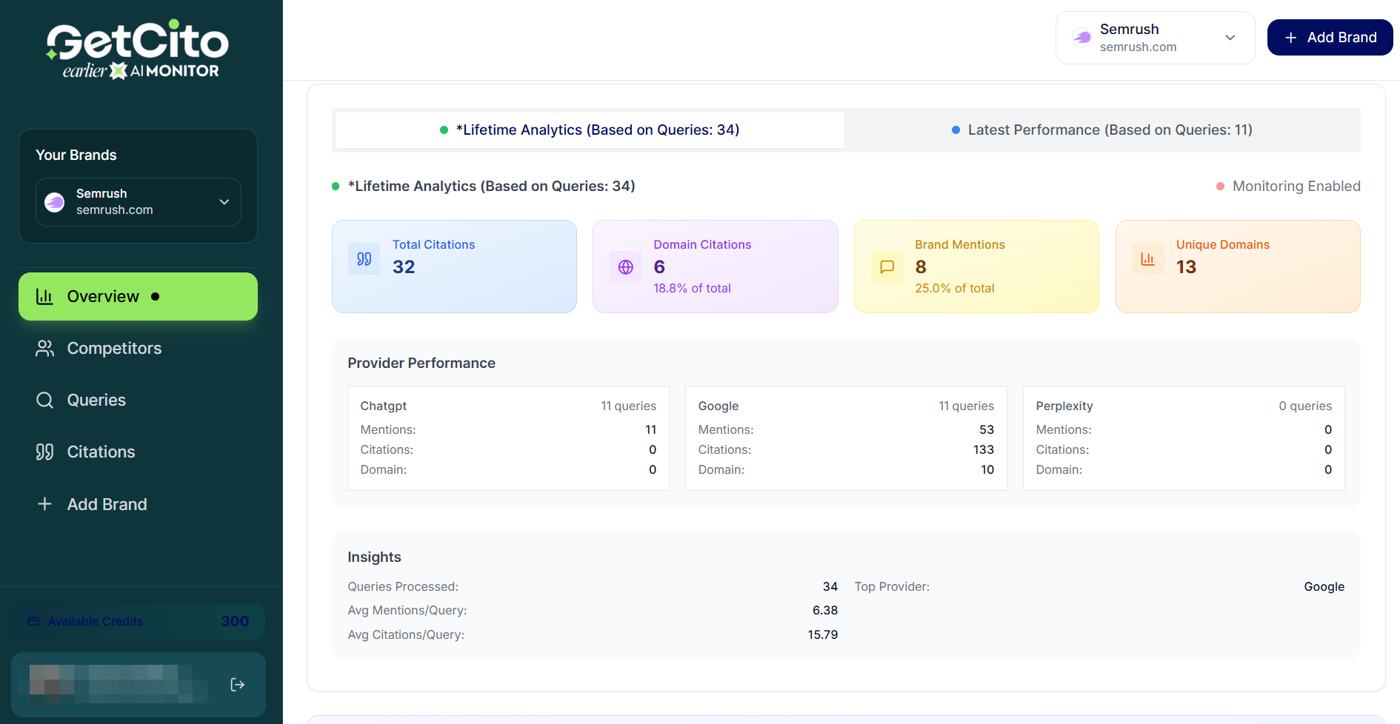
Task: Click the Chatgpt provider heading
Action: point(384,406)
